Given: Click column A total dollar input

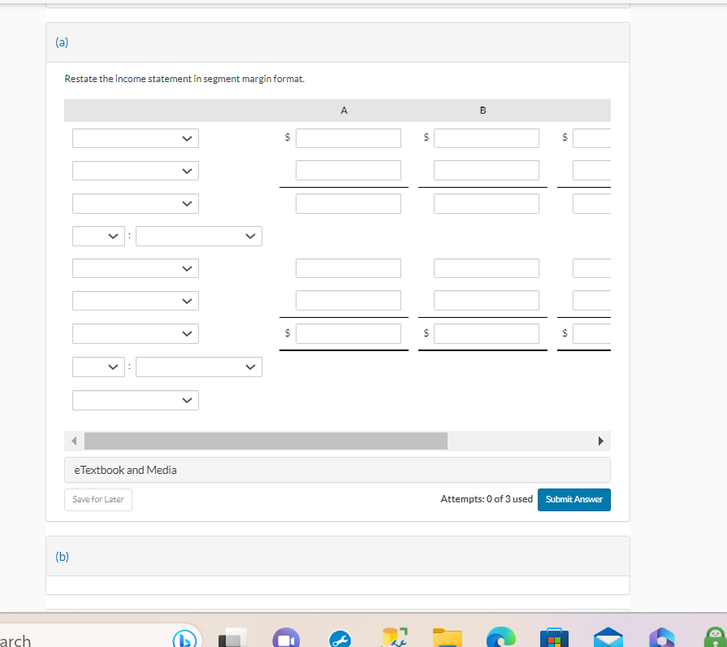Looking at the screenshot, I should [348, 333].
